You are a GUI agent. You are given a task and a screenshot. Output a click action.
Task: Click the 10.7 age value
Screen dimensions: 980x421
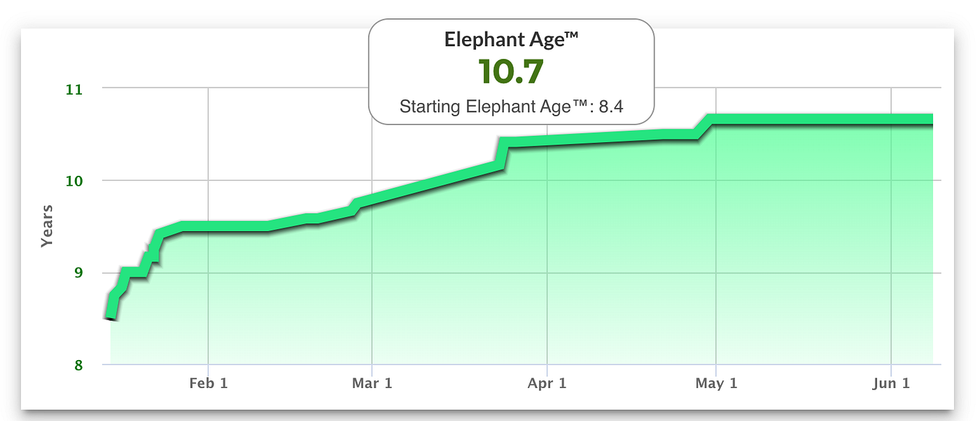coord(511,71)
